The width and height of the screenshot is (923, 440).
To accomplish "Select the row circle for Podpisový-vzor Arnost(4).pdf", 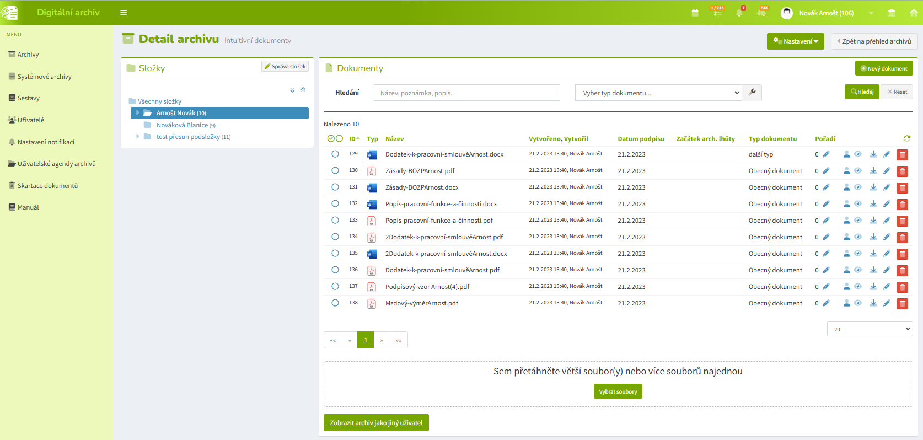I will pos(335,287).
